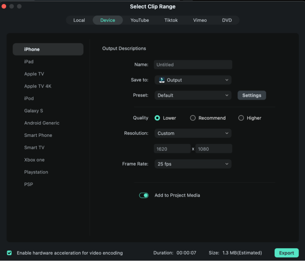
Task: Click the Settings button
Action: [x=252, y=95]
